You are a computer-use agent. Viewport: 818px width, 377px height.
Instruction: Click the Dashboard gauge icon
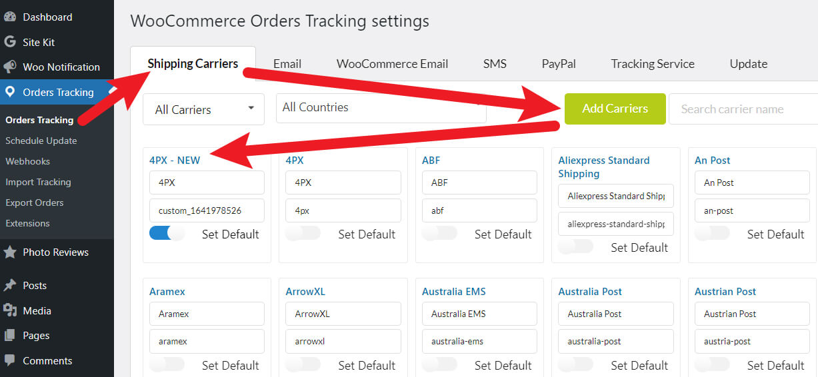tap(10, 17)
